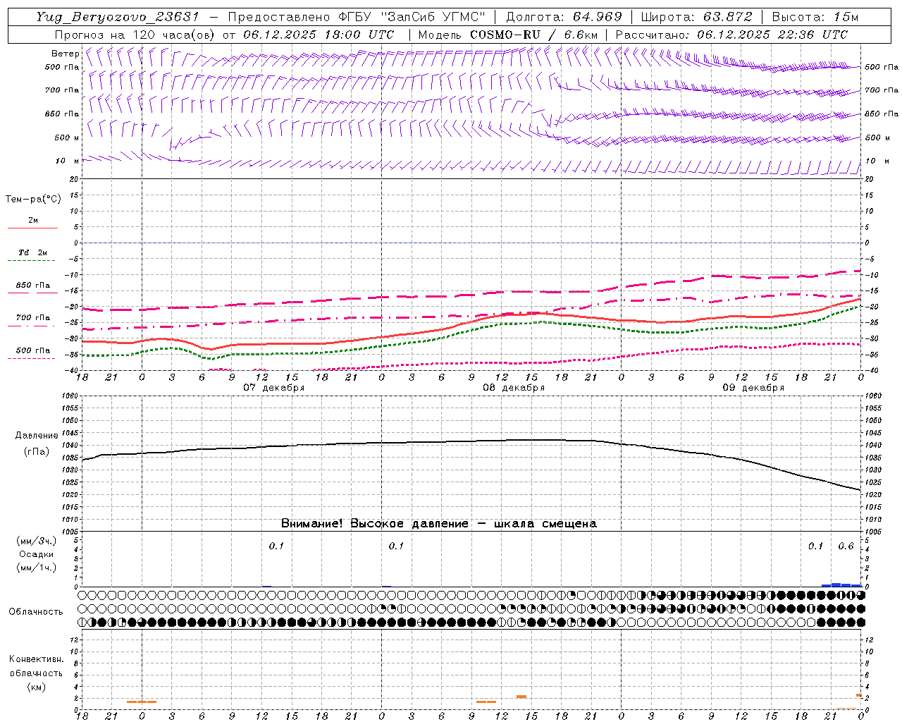
Task: Select the longitude value Долгота: 64.969
Action: pos(564,17)
